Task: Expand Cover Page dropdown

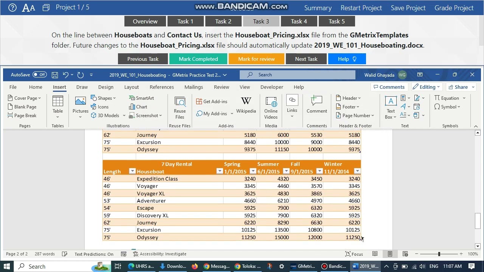Action: pos(39,98)
